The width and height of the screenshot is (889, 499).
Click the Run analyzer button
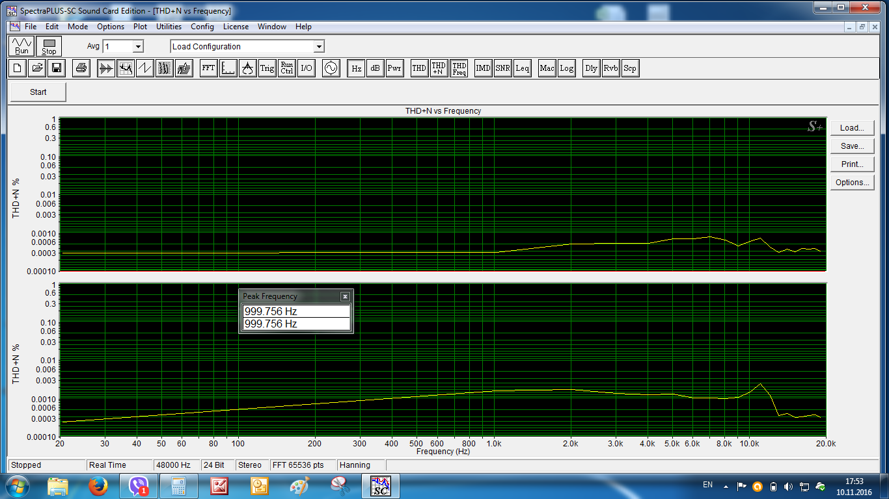[22, 46]
